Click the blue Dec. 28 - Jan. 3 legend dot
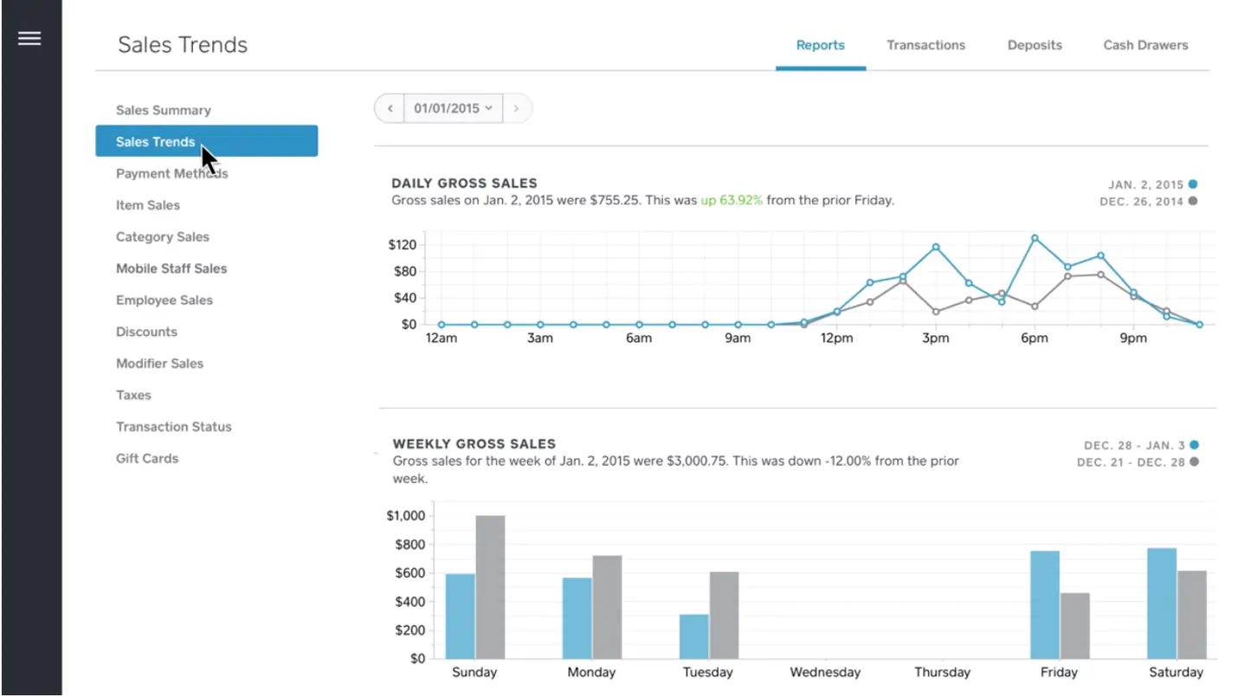Viewport: 1238px width, 697px height. tap(1194, 445)
